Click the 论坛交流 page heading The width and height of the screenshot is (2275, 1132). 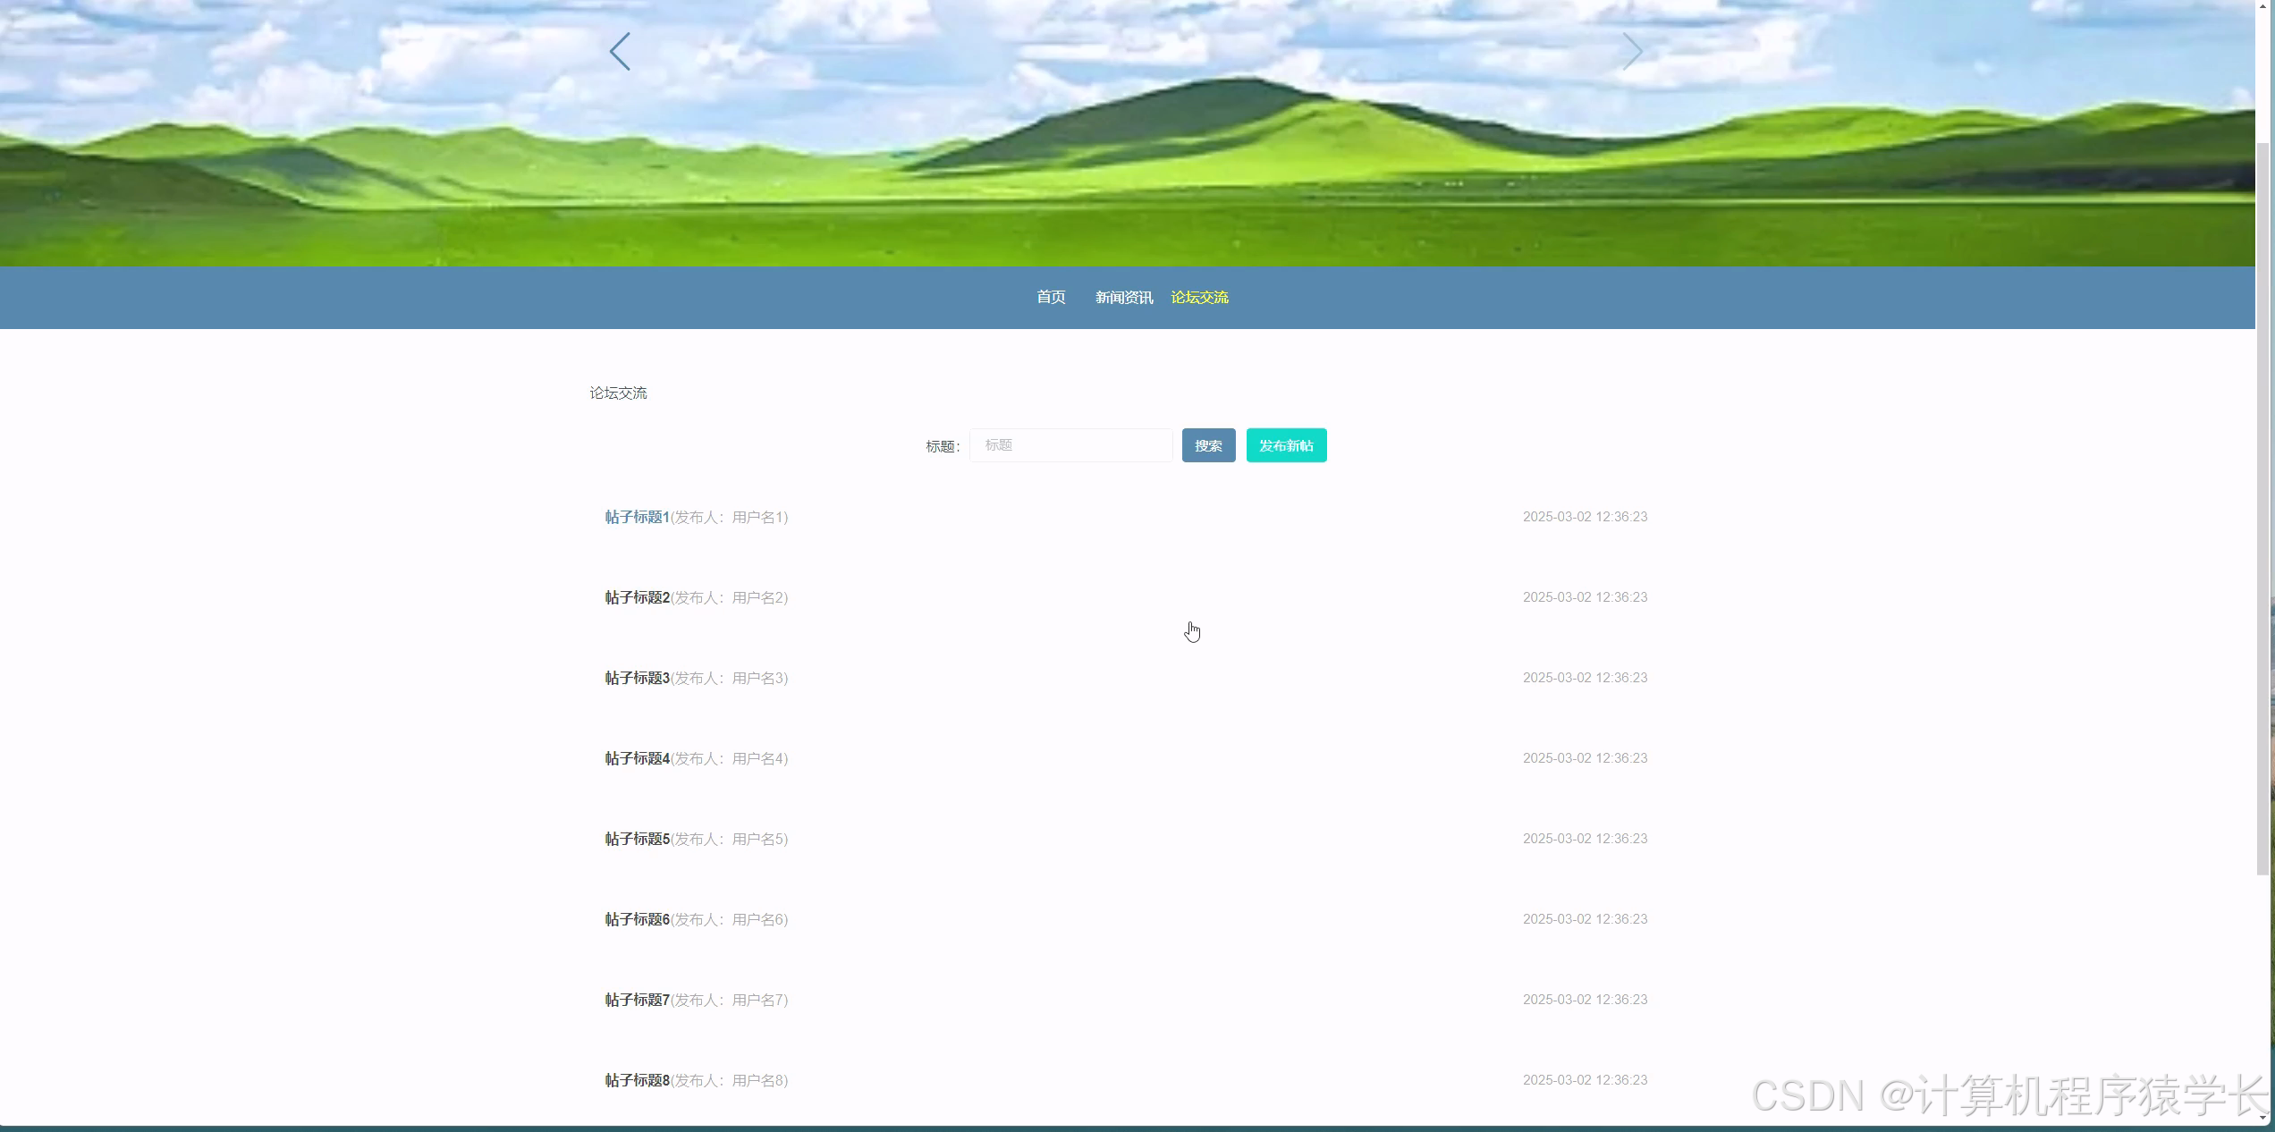tap(618, 392)
